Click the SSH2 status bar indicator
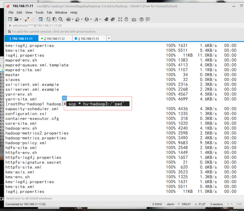 click(x=157, y=204)
